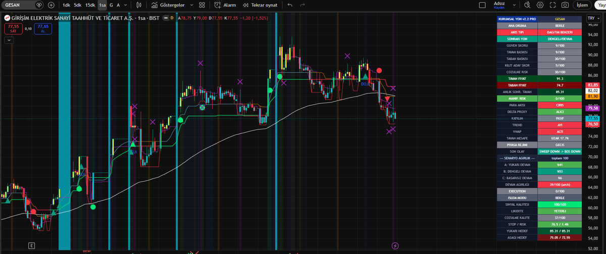Start bar replay with Tekrar oynat
606x254 pixels.
[x=260, y=5]
